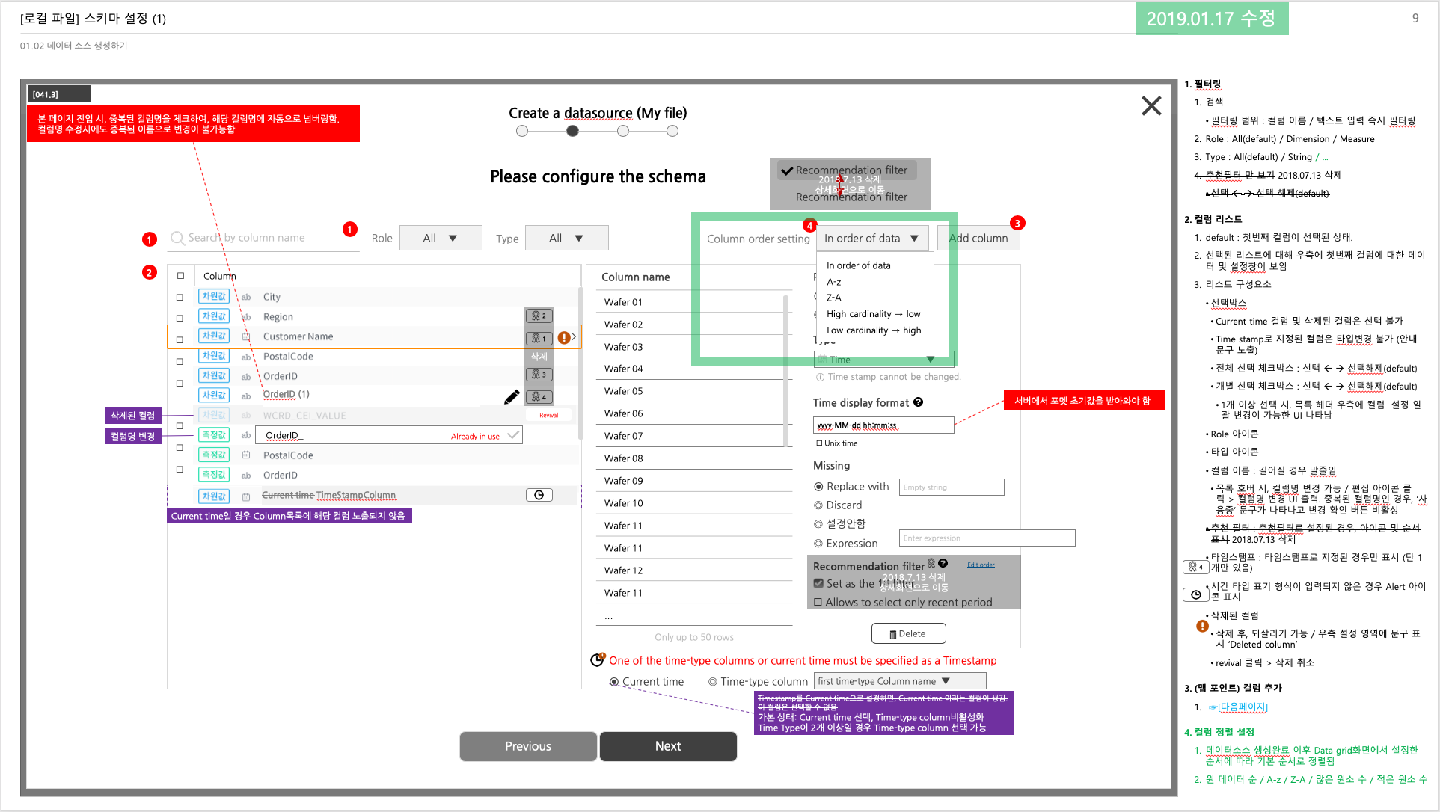Open the Type 'All' dropdown
Viewport: 1440px width, 812px height.
pos(567,238)
